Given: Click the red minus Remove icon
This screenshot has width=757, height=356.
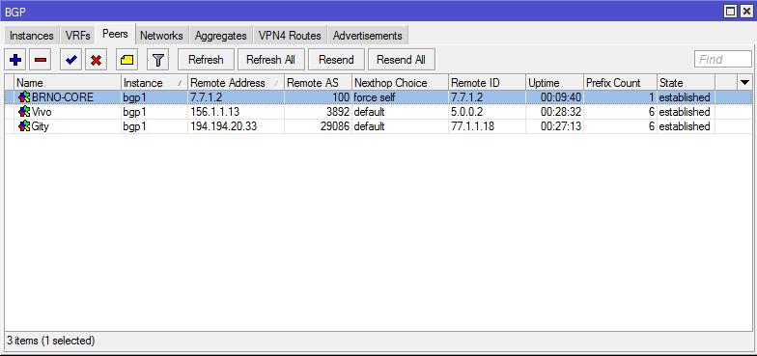Looking at the screenshot, I should click(41, 60).
